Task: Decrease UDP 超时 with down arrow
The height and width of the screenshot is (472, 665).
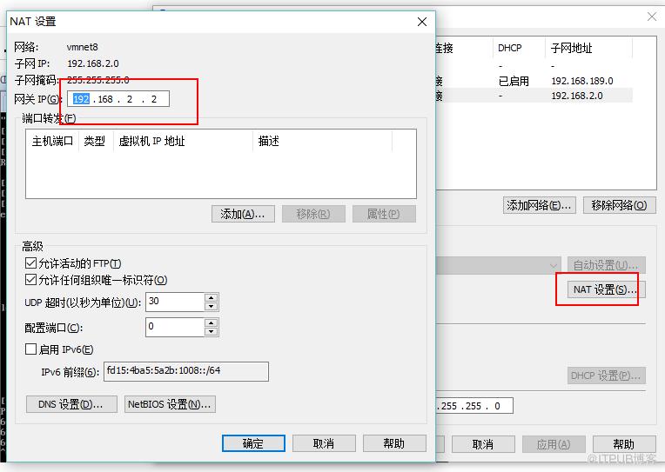Action: point(212,307)
